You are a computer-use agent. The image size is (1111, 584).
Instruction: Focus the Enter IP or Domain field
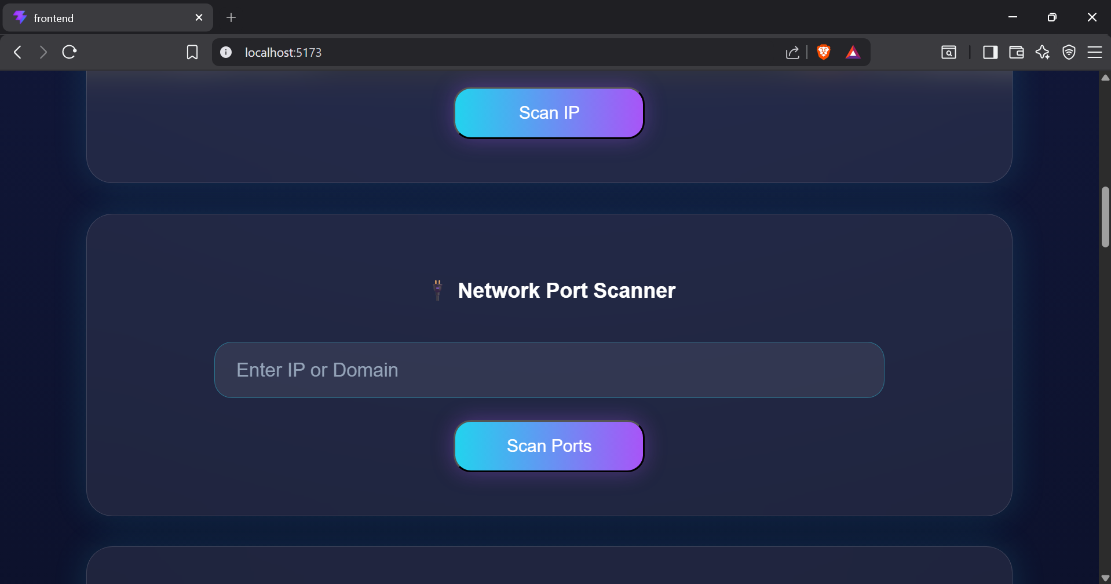(549, 370)
